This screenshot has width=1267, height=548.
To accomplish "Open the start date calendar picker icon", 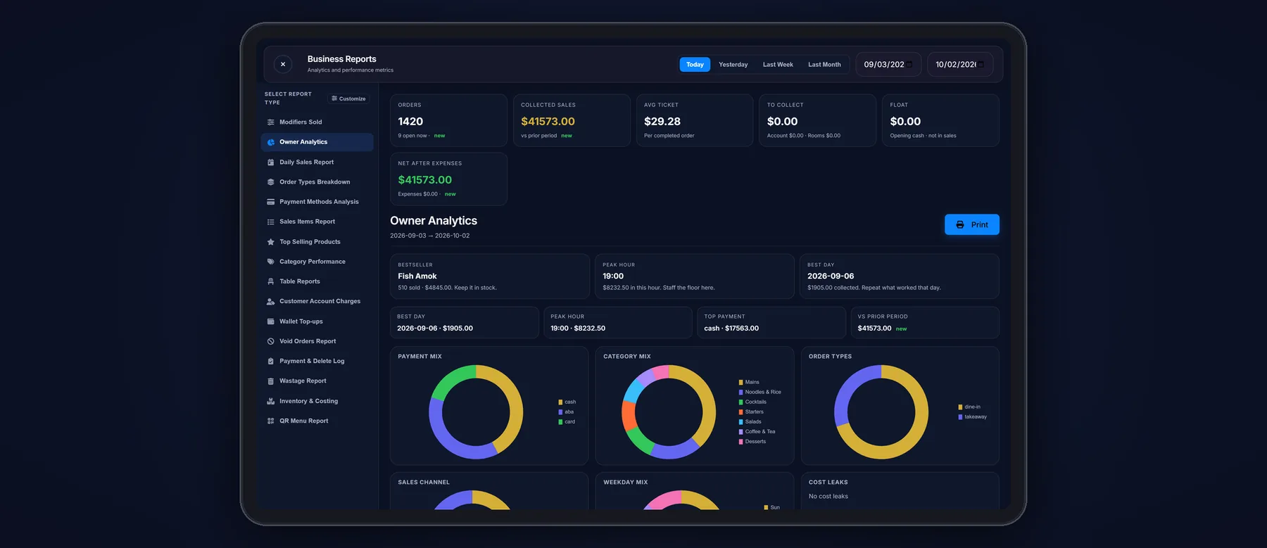I will click(x=909, y=65).
